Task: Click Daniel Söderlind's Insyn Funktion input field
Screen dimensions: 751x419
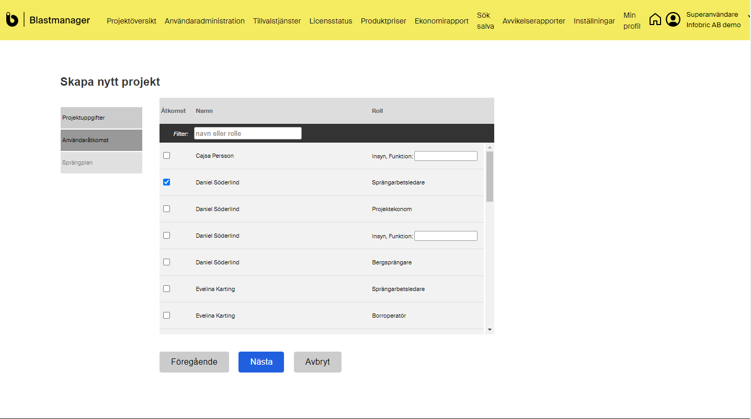Action: pyautogui.click(x=446, y=236)
